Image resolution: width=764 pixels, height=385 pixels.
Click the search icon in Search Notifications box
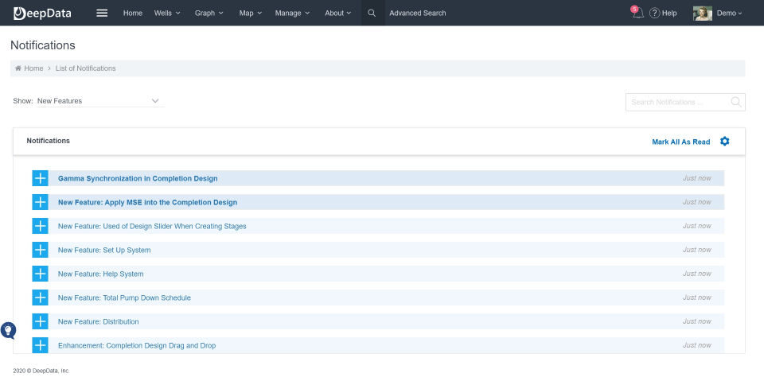[x=735, y=102]
